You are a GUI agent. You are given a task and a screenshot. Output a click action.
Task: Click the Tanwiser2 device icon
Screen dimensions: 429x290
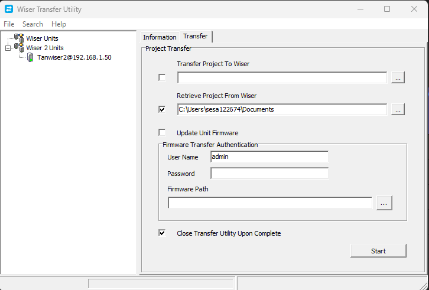click(x=30, y=57)
